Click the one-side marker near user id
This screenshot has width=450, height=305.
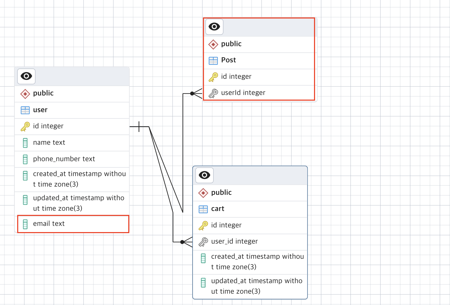(x=139, y=127)
